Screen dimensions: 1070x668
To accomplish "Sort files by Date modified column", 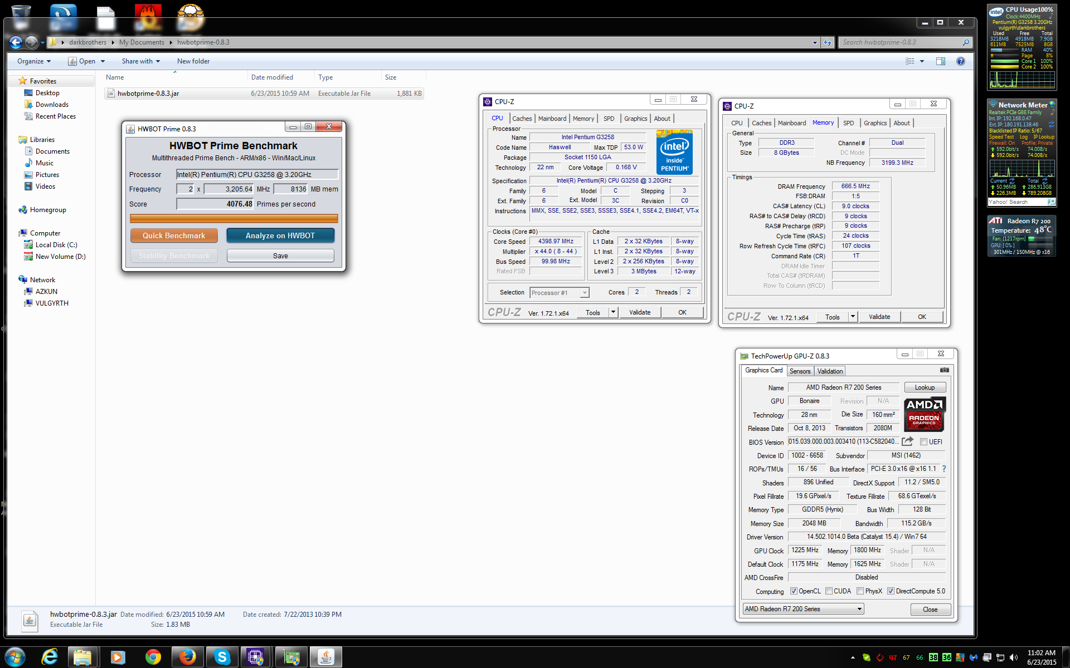I will coord(272,77).
